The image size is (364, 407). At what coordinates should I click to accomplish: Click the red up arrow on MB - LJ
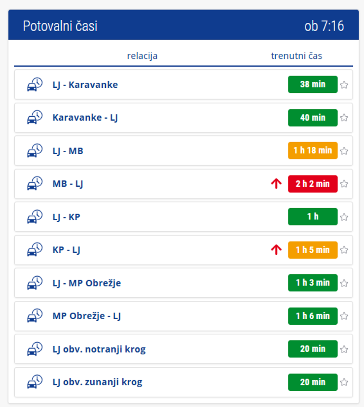point(276,184)
